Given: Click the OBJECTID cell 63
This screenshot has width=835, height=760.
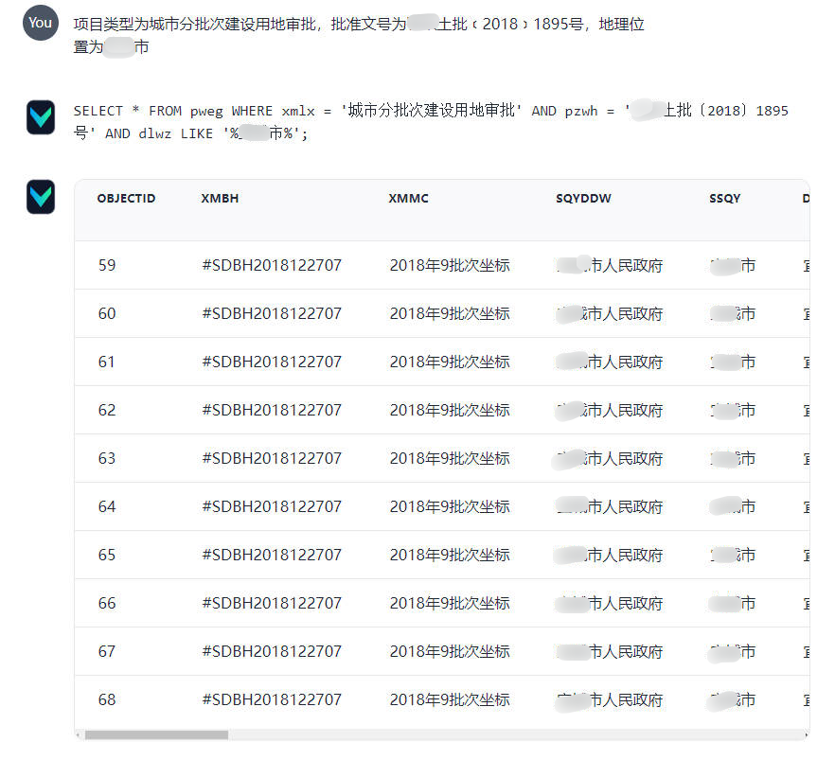Looking at the screenshot, I should pos(107,458).
